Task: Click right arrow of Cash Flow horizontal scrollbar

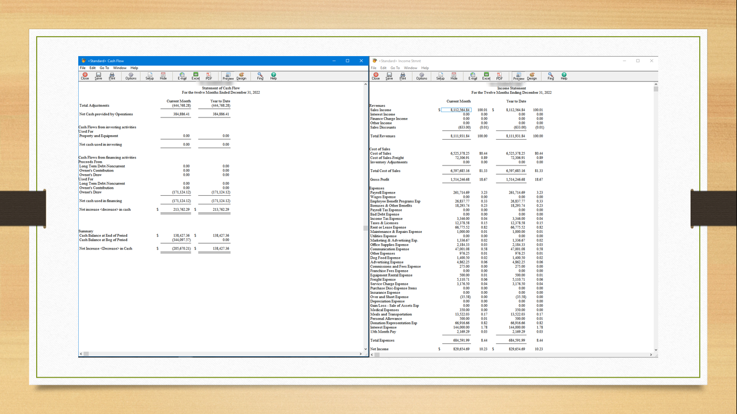Action: (360, 354)
